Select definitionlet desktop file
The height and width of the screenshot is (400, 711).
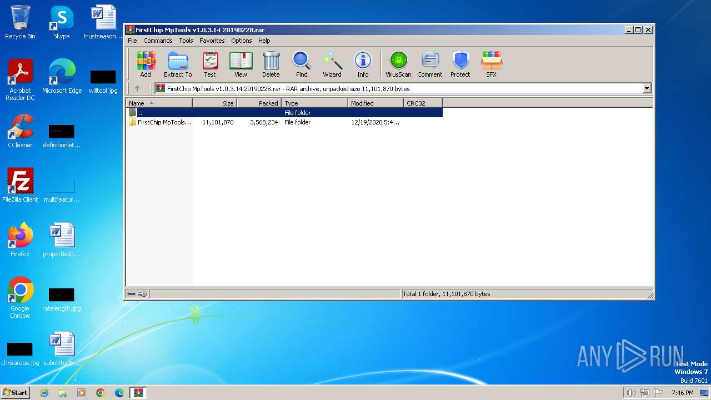click(62, 136)
